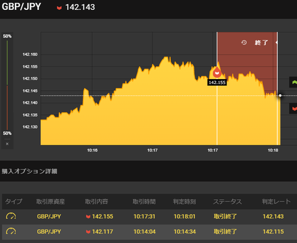Click the bottom 50% sentiment label
This screenshot has width=297, height=243.
pos(7,134)
